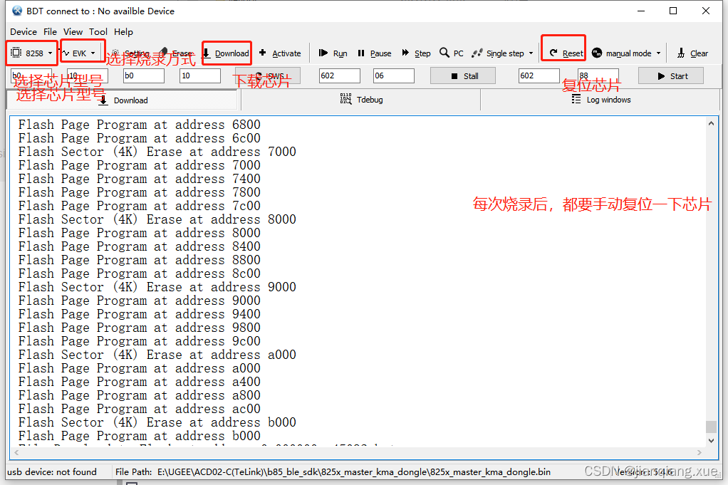Close the BDT window

coord(706,11)
